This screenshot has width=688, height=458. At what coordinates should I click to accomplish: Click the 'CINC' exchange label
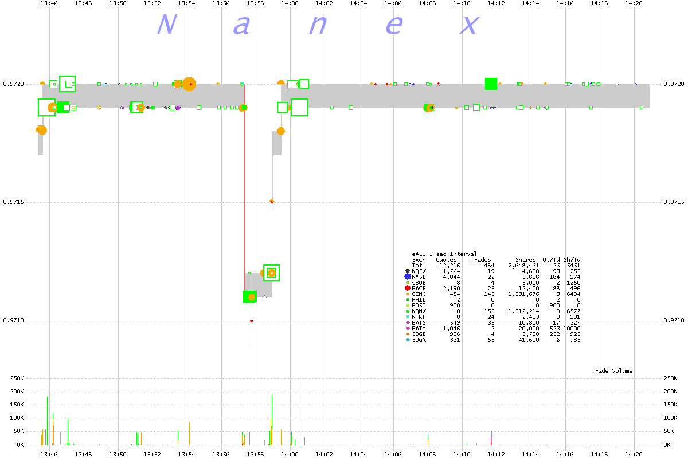(419, 294)
